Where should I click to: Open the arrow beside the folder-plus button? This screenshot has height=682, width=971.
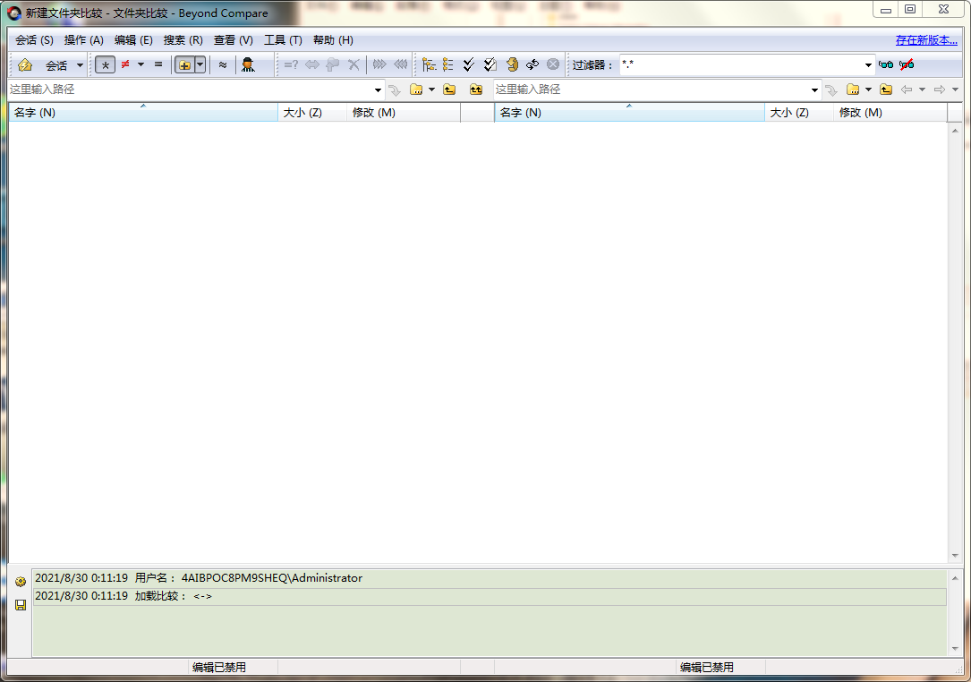click(200, 65)
